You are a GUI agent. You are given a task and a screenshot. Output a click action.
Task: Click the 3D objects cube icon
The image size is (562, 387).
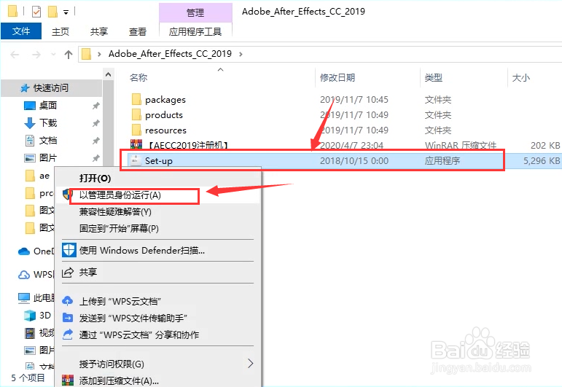pos(29,316)
